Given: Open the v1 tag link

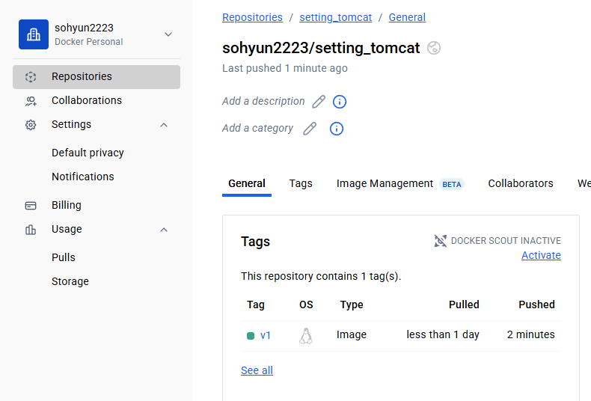Looking at the screenshot, I should click(266, 335).
